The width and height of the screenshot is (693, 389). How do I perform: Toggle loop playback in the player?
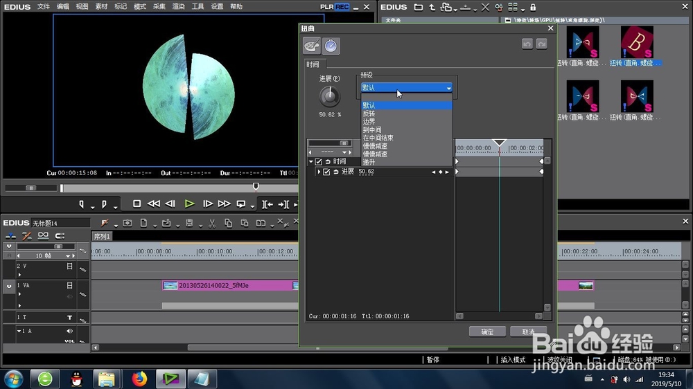point(241,203)
